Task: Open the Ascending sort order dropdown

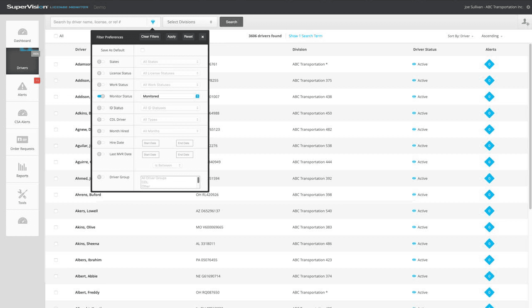Action: (492, 36)
